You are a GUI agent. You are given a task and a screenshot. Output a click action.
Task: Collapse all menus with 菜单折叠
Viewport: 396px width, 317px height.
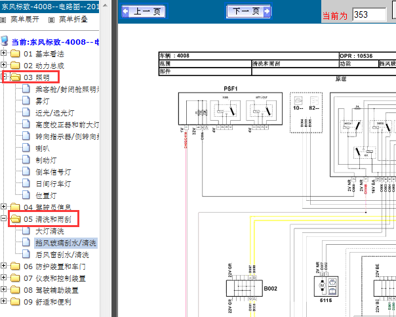tap(73, 19)
